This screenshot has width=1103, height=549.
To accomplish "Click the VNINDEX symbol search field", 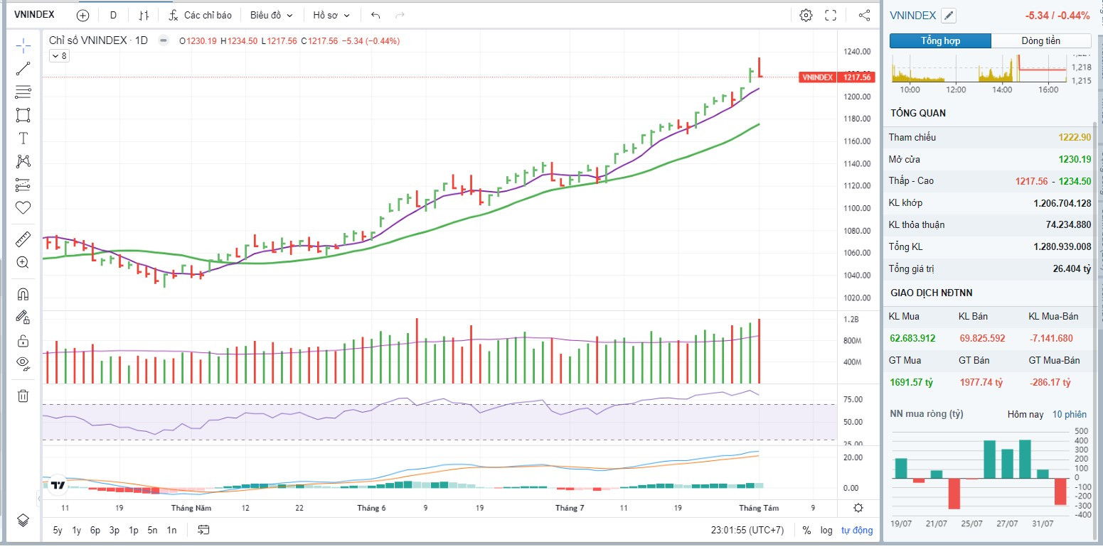I will [35, 15].
